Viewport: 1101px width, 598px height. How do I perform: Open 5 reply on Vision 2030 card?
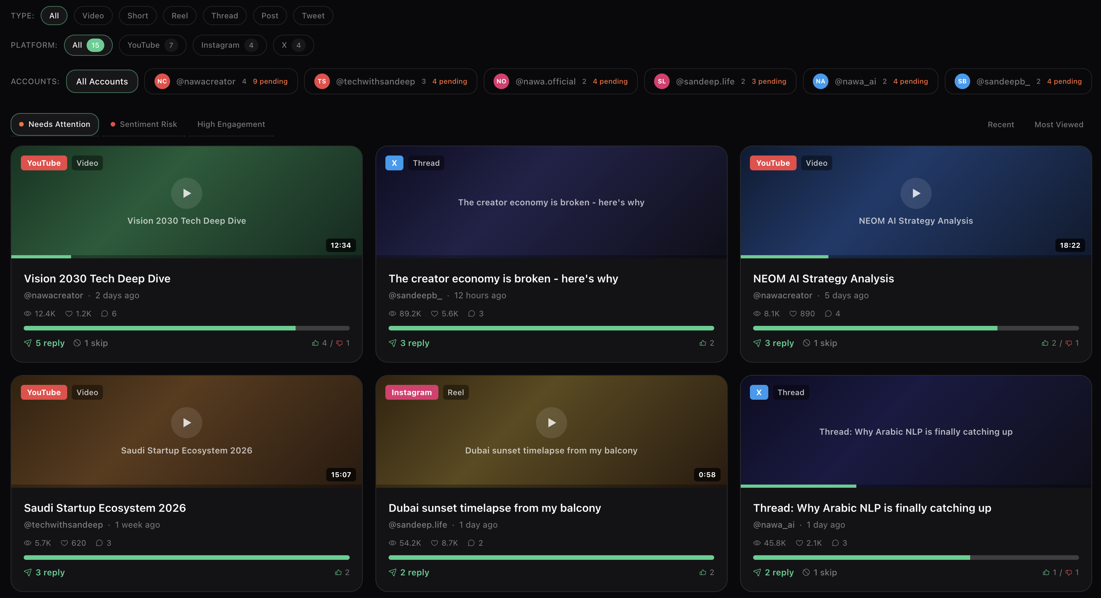[45, 343]
